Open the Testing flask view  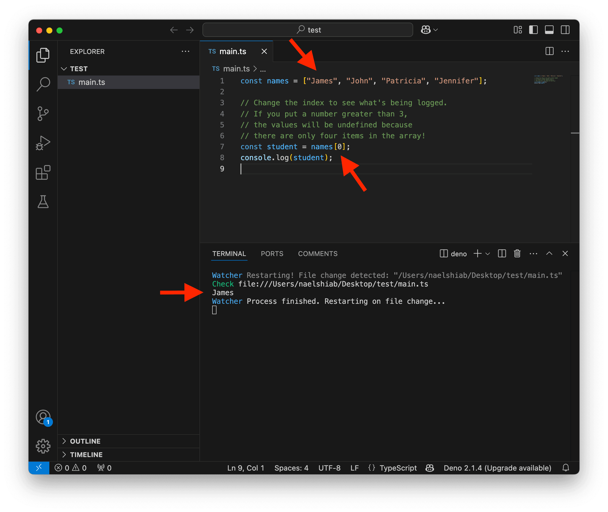pos(43,201)
